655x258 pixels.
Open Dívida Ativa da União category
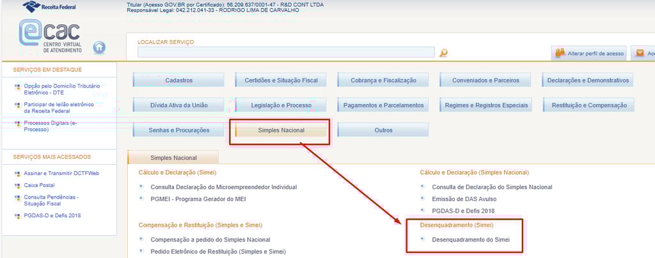(178, 105)
